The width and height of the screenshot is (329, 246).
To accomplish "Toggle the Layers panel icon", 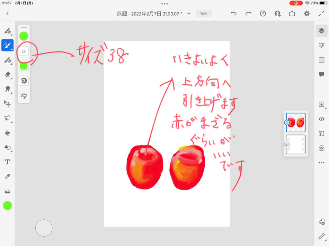I will 321,30.
